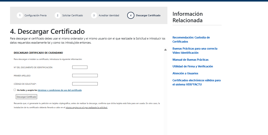The width and height of the screenshot is (268, 135).
Task: Open Certificados electrónicos válidos VERI*FACTU link
Action: pos(197,82)
